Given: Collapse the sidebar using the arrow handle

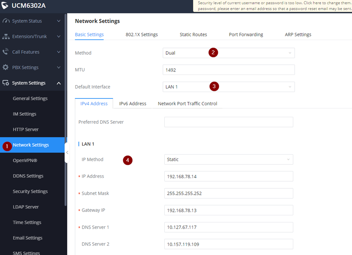Looking at the screenshot, I should [67, 152].
